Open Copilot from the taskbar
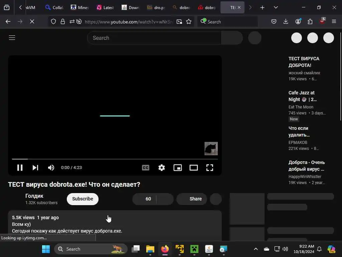The image size is (342, 257). (x=331, y=249)
